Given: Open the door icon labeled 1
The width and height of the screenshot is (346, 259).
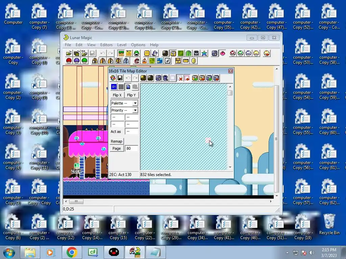Looking at the screenshot, I should click(103, 61).
